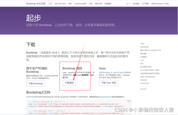Screen dimensions: 178x115
Task: Click the bootstrap-theme.min.css code line
Action: [x=76, y=113]
